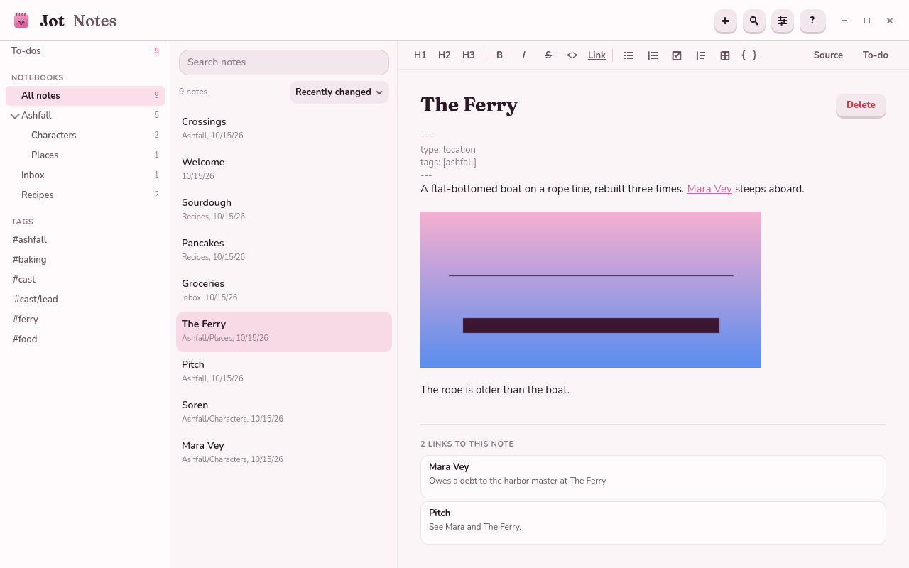The image size is (909, 568).
Task: Apply H2 heading style
Action: coord(445,55)
